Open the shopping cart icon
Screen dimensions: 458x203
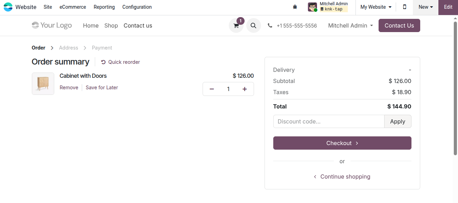tap(236, 25)
